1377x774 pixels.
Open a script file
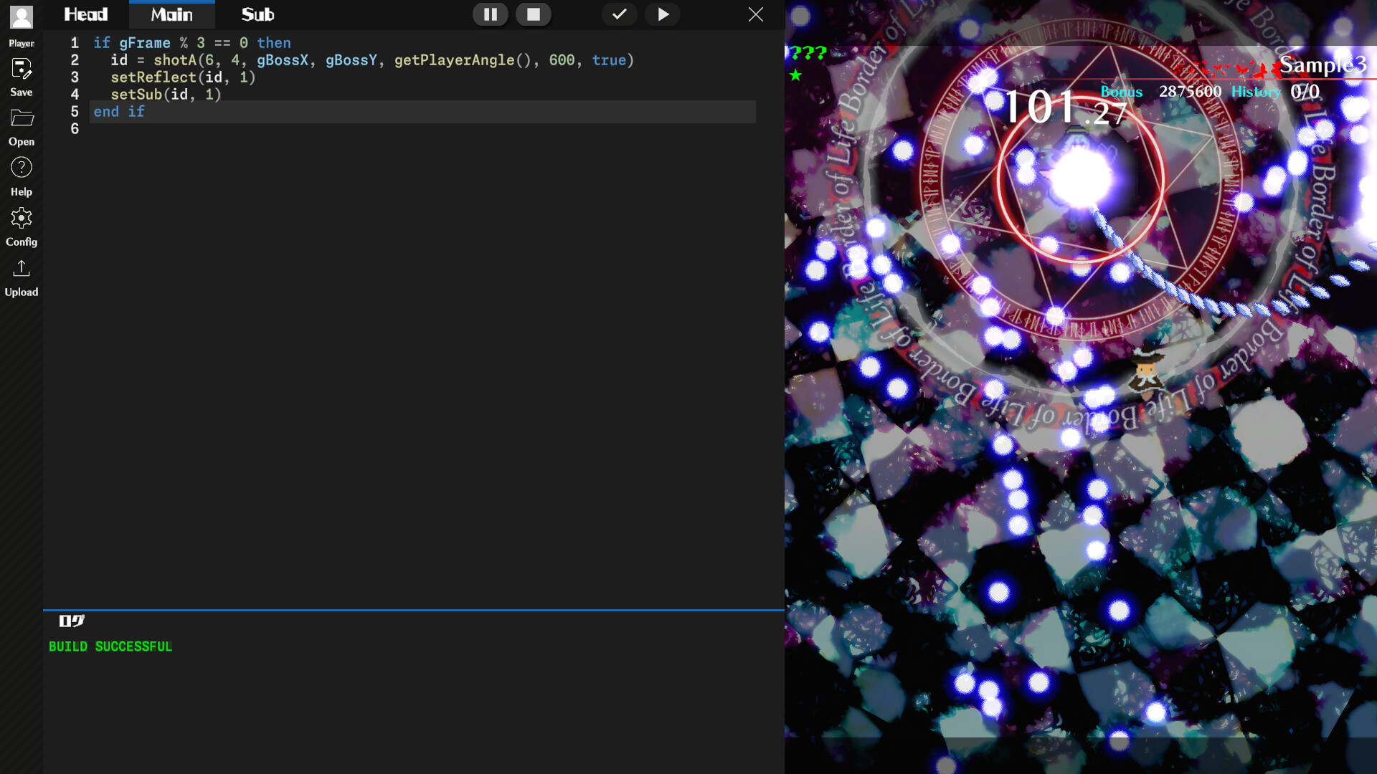pos(22,122)
